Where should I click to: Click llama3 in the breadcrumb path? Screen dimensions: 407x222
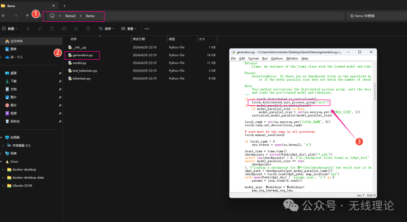(x=70, y=16)
